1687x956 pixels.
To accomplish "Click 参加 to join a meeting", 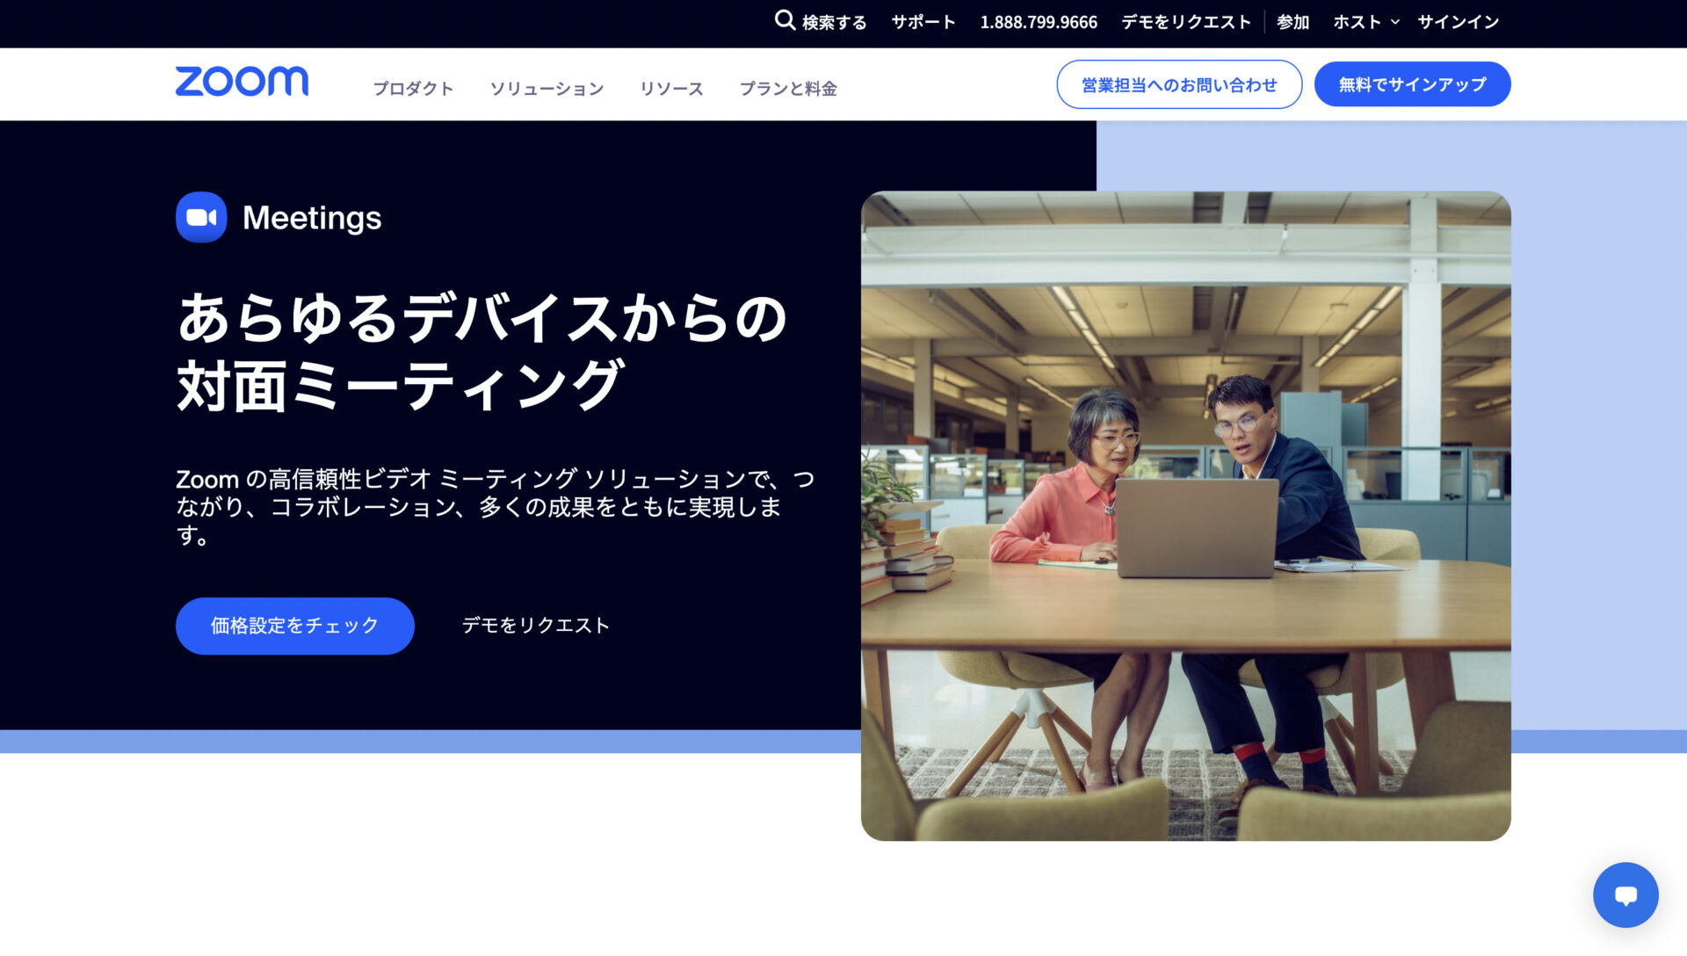I will click(1292, 21).
